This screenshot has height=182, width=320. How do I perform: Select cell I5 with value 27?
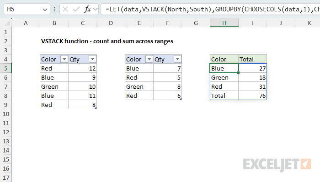pyautogui.click(x=253, y=68)
